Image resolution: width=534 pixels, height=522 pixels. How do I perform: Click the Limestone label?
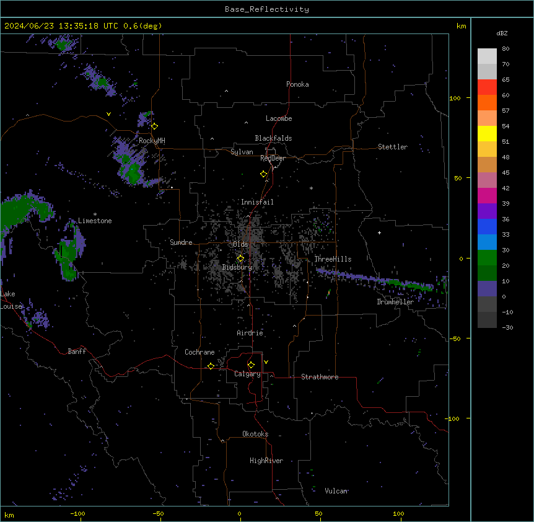pos(95,221)
